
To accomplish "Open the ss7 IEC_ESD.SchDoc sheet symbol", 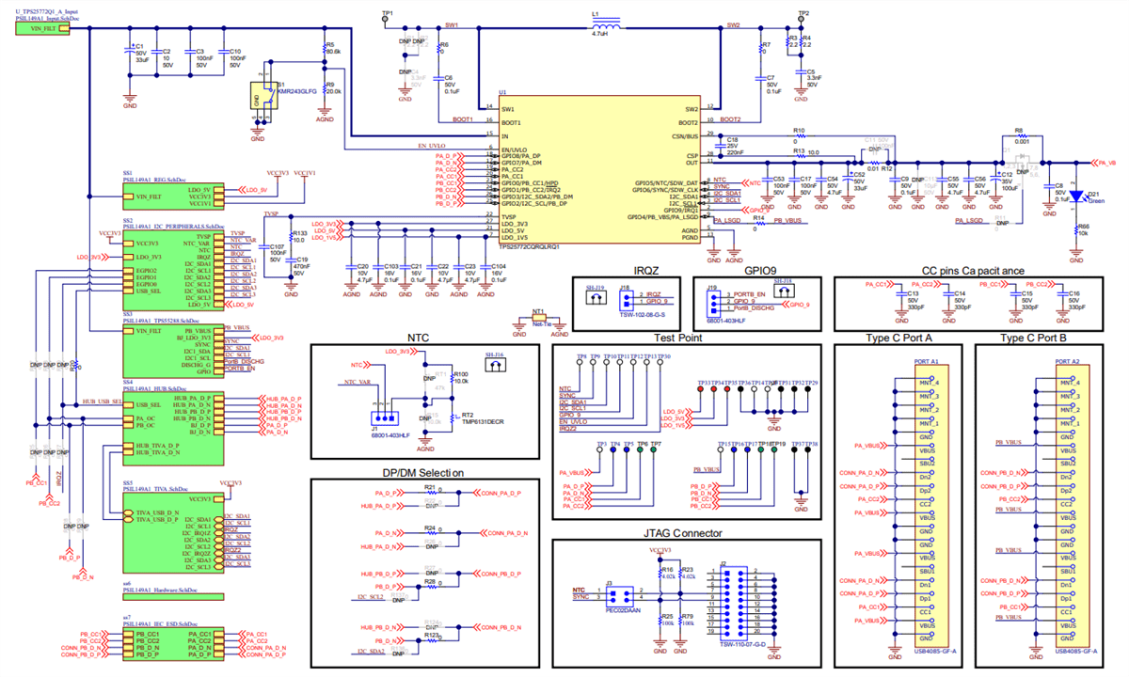I will (x=171, y=645).
